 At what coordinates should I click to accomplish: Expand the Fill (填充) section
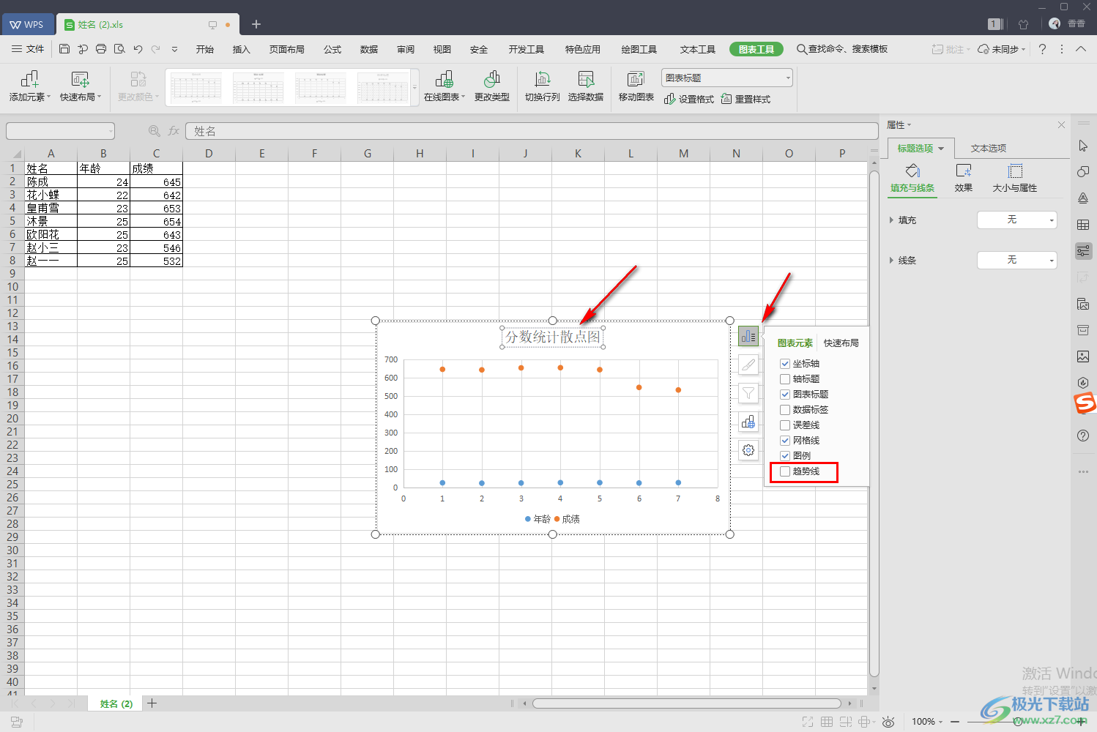coord(891,220)
